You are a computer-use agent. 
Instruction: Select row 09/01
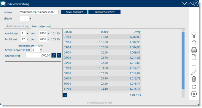click(102, 78)
